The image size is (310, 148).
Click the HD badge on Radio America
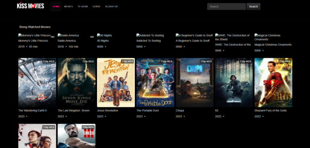(x=92, y=37)
